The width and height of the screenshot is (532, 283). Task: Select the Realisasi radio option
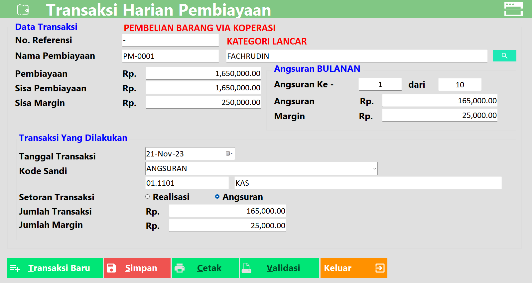pos(148,197)
